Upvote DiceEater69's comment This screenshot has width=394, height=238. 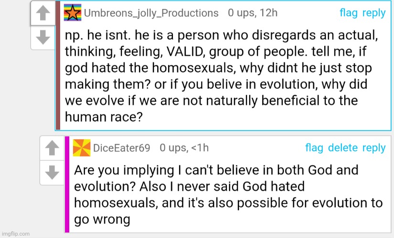(x=52, y=148)
